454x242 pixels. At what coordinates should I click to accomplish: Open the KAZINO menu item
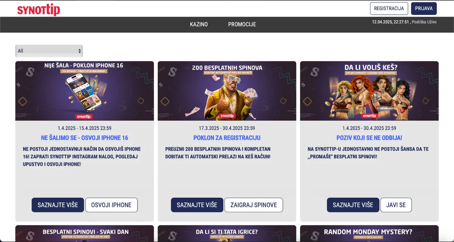[199, 24]
